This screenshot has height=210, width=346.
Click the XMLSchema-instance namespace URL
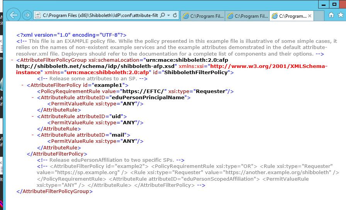(x=172, y=69)
